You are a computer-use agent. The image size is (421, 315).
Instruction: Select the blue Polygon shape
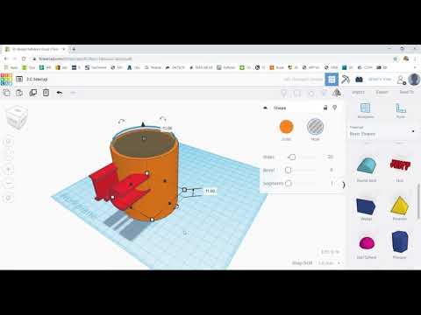pos(400,241)
